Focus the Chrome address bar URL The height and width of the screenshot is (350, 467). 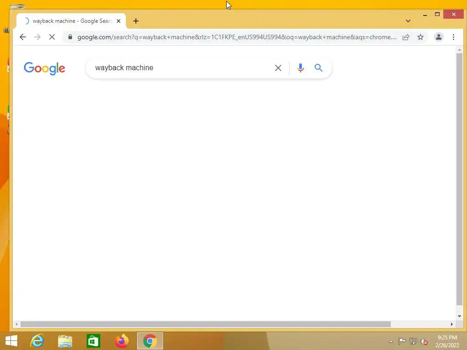[x=237, y=37]
